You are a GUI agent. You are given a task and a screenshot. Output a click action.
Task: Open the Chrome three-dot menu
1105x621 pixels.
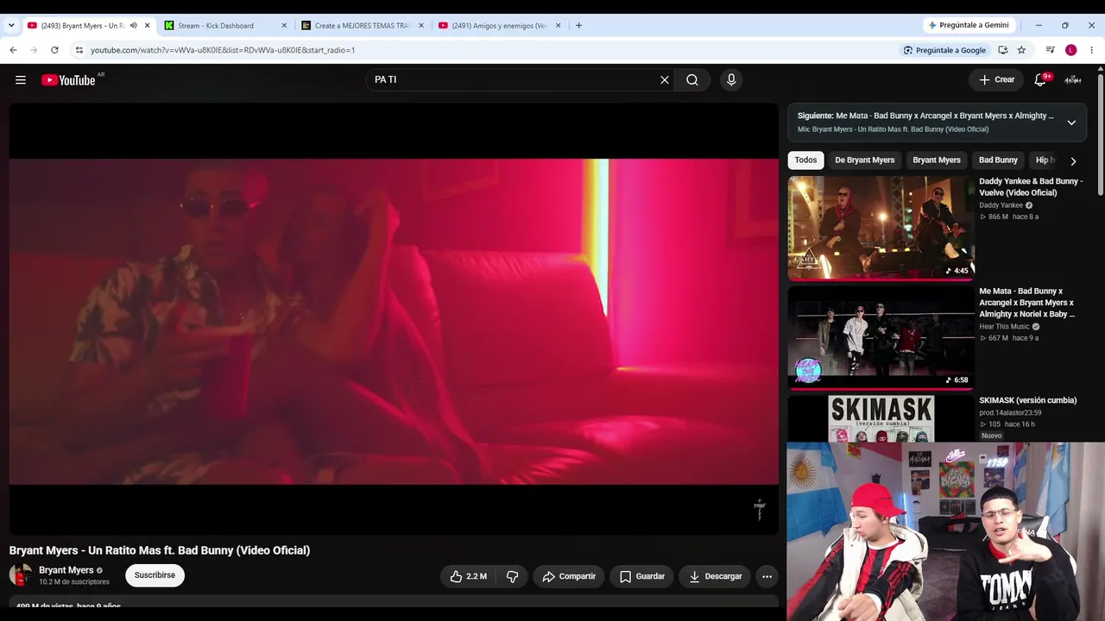tap(1092, 50)
